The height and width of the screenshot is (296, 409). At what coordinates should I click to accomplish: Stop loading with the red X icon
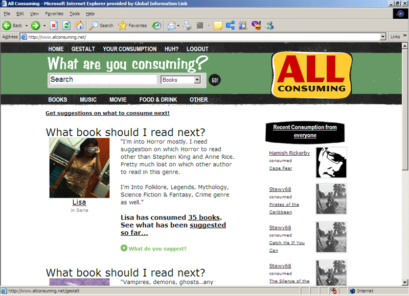(x=54, y=26)
